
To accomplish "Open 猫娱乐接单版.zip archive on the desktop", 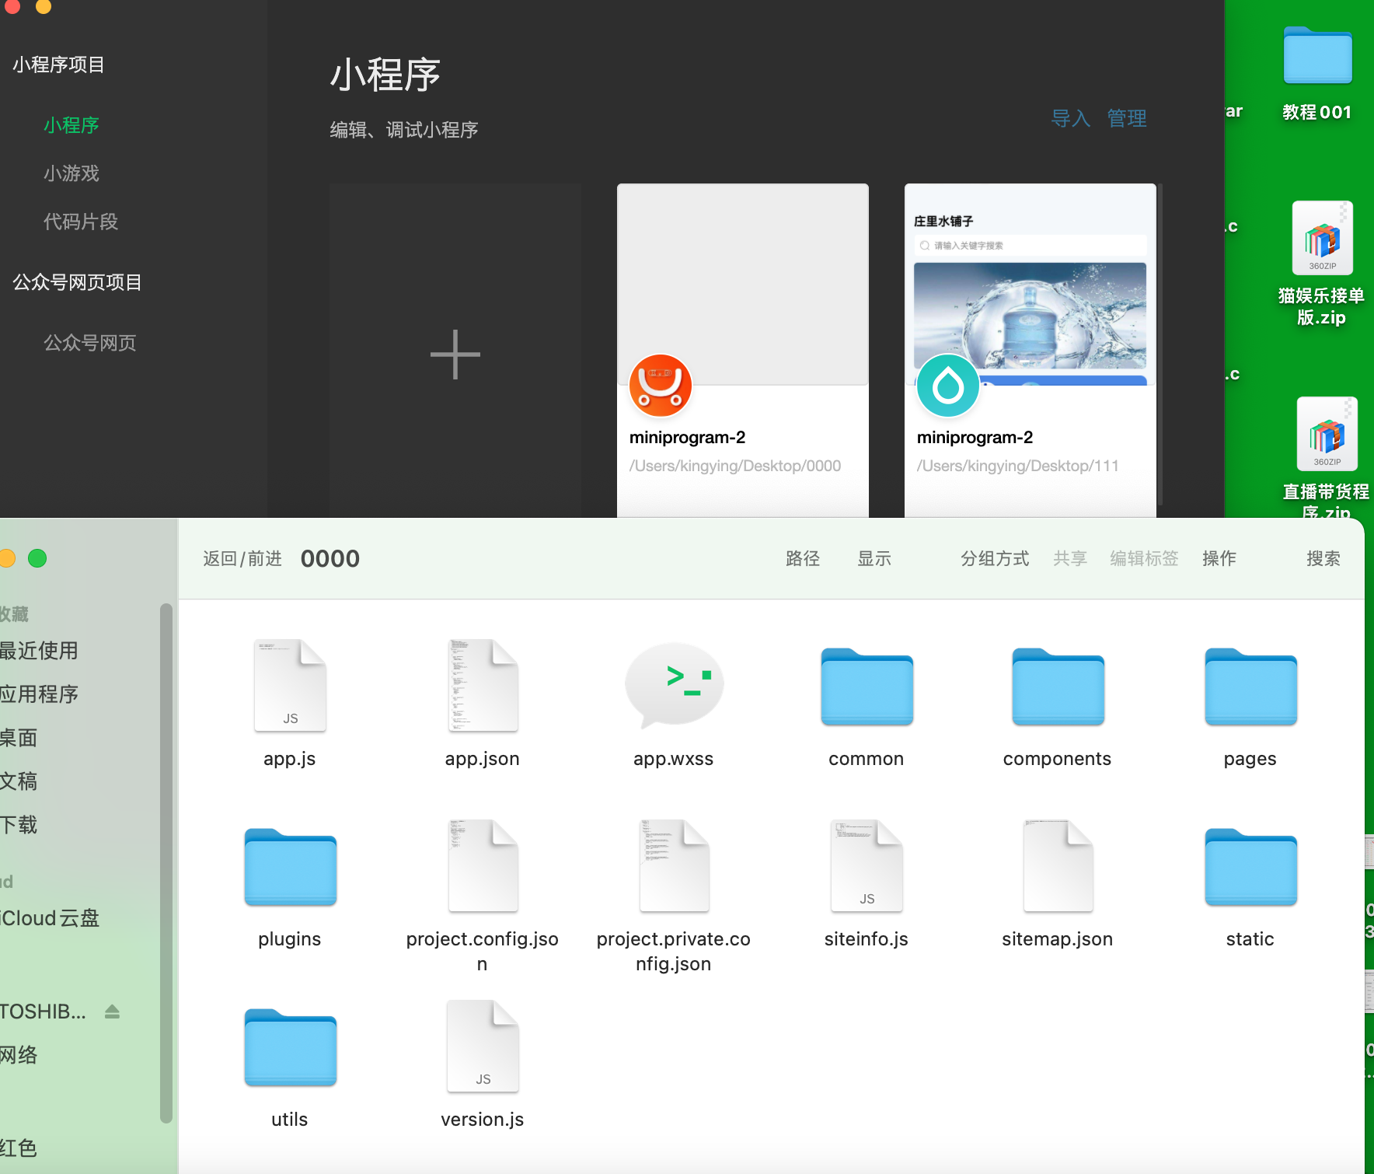I will (1321, 238).
